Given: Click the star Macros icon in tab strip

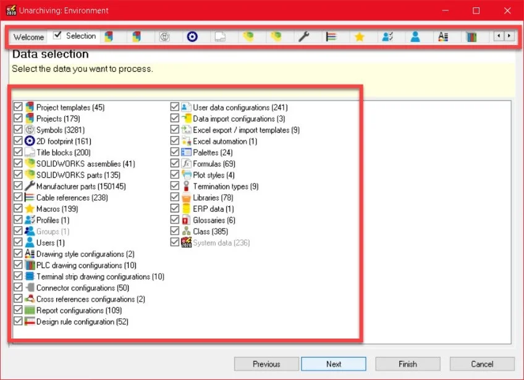Looking at the screenshot, I should pos(359,37).
